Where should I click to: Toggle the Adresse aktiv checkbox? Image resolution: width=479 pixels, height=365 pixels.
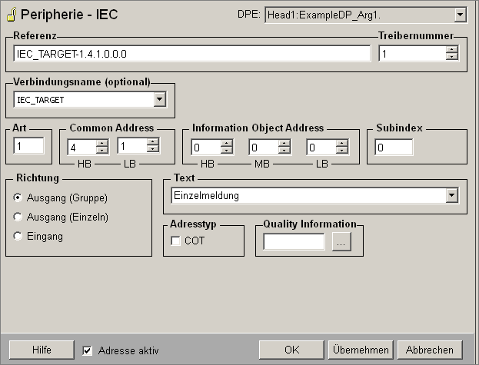(x=88, y=350)
